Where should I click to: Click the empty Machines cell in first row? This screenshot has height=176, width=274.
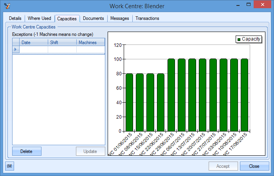click(90, 50)
